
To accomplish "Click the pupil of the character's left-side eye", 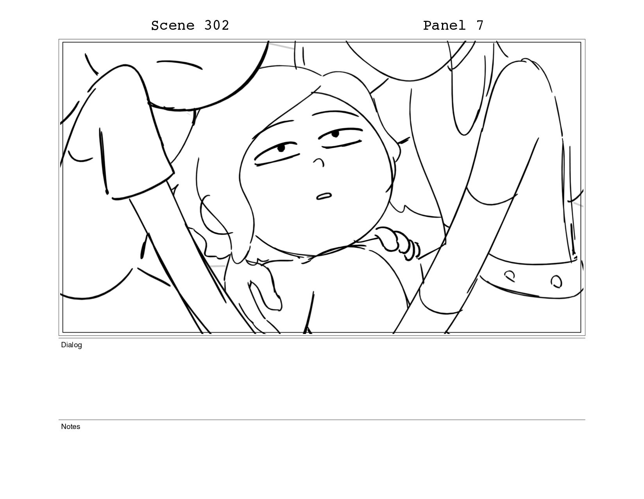I will pos(281,149).
